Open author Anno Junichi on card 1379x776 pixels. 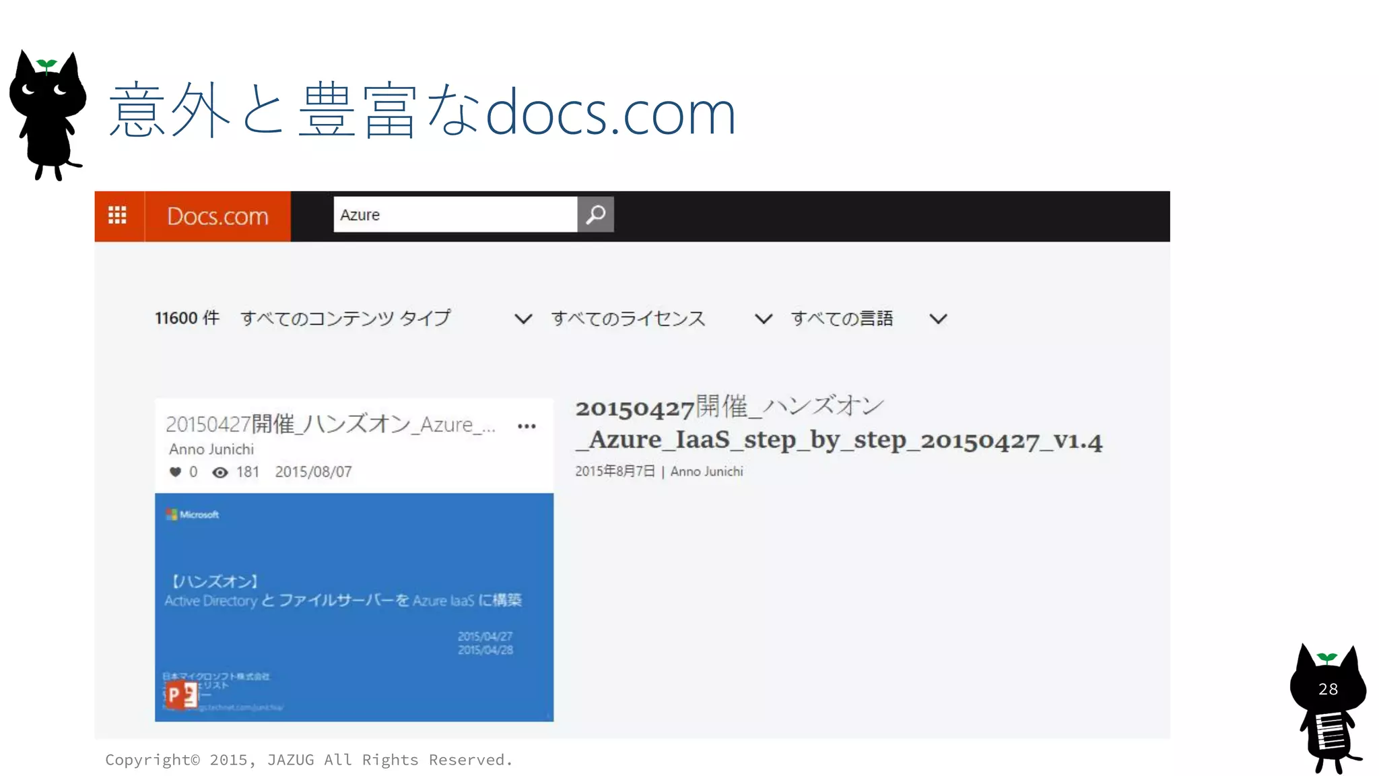[211, 449]
